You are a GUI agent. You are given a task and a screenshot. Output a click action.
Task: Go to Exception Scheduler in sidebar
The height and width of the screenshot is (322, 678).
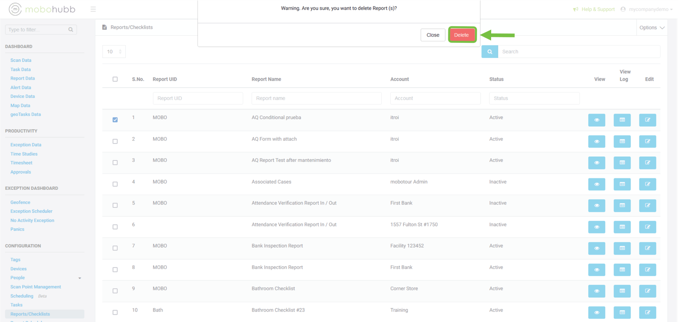31,211
